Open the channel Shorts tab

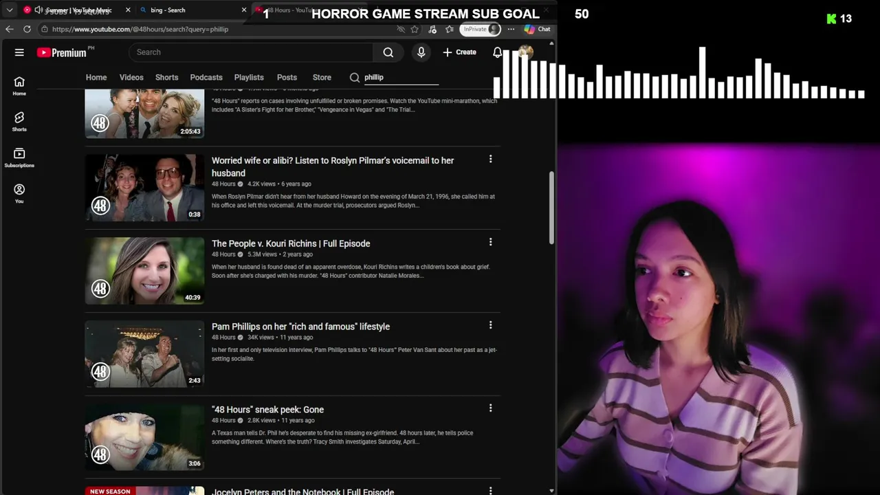point(166,78)
